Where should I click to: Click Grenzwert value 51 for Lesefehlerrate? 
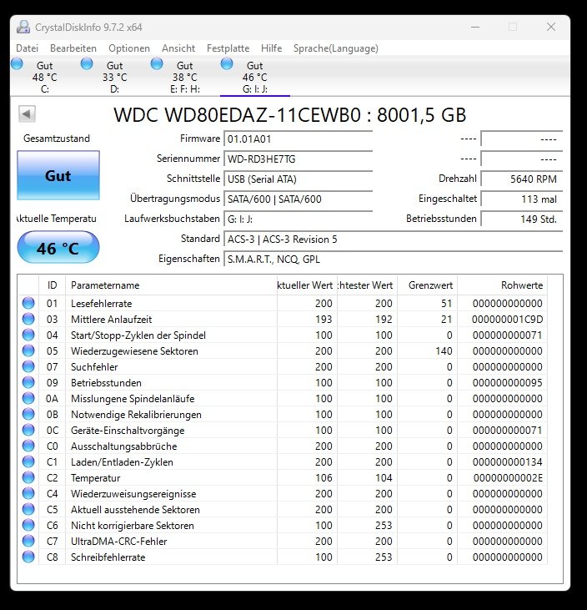point(447,304)
